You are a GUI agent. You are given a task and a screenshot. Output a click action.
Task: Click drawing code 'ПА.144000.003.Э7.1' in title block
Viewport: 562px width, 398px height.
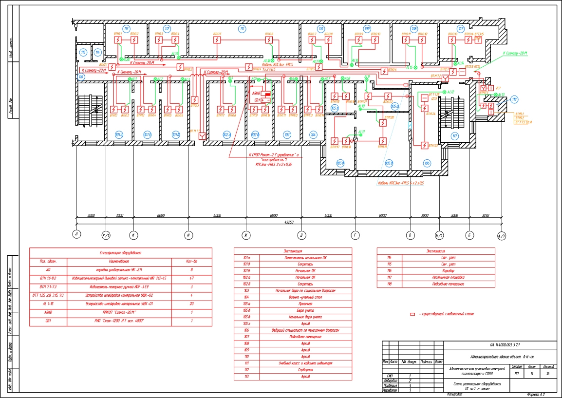click(x=505, y=345)
